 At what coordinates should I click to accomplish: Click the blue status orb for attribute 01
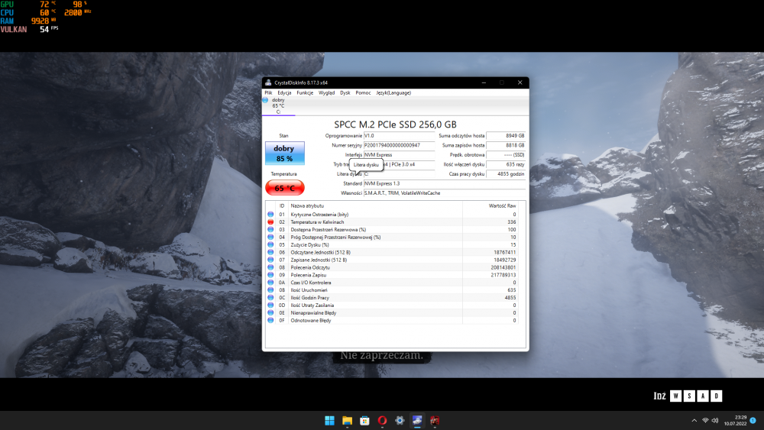pos(270,215)
